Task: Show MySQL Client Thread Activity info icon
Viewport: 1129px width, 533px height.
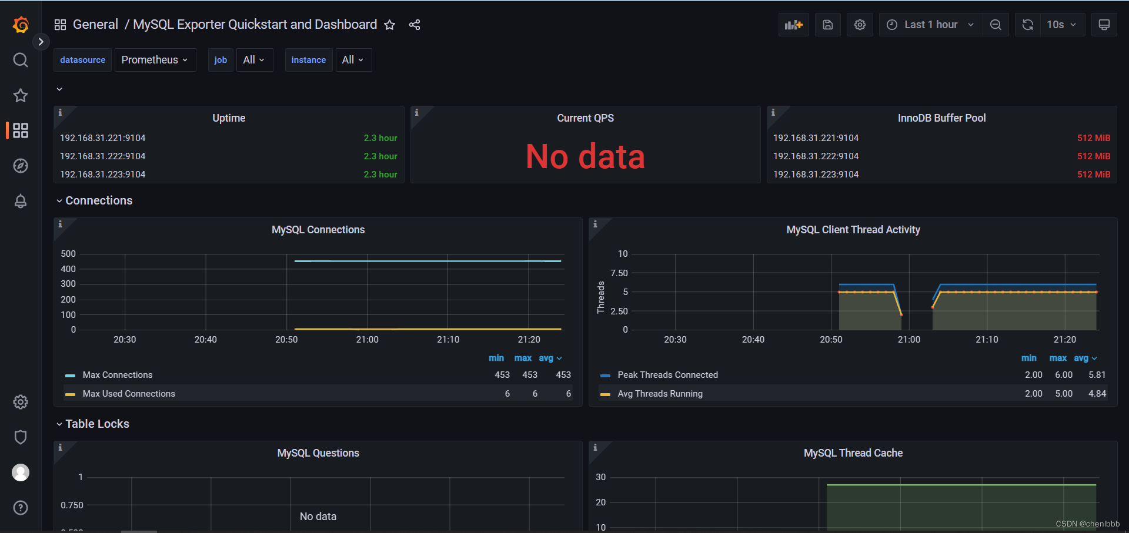Action: pos(595,224)
